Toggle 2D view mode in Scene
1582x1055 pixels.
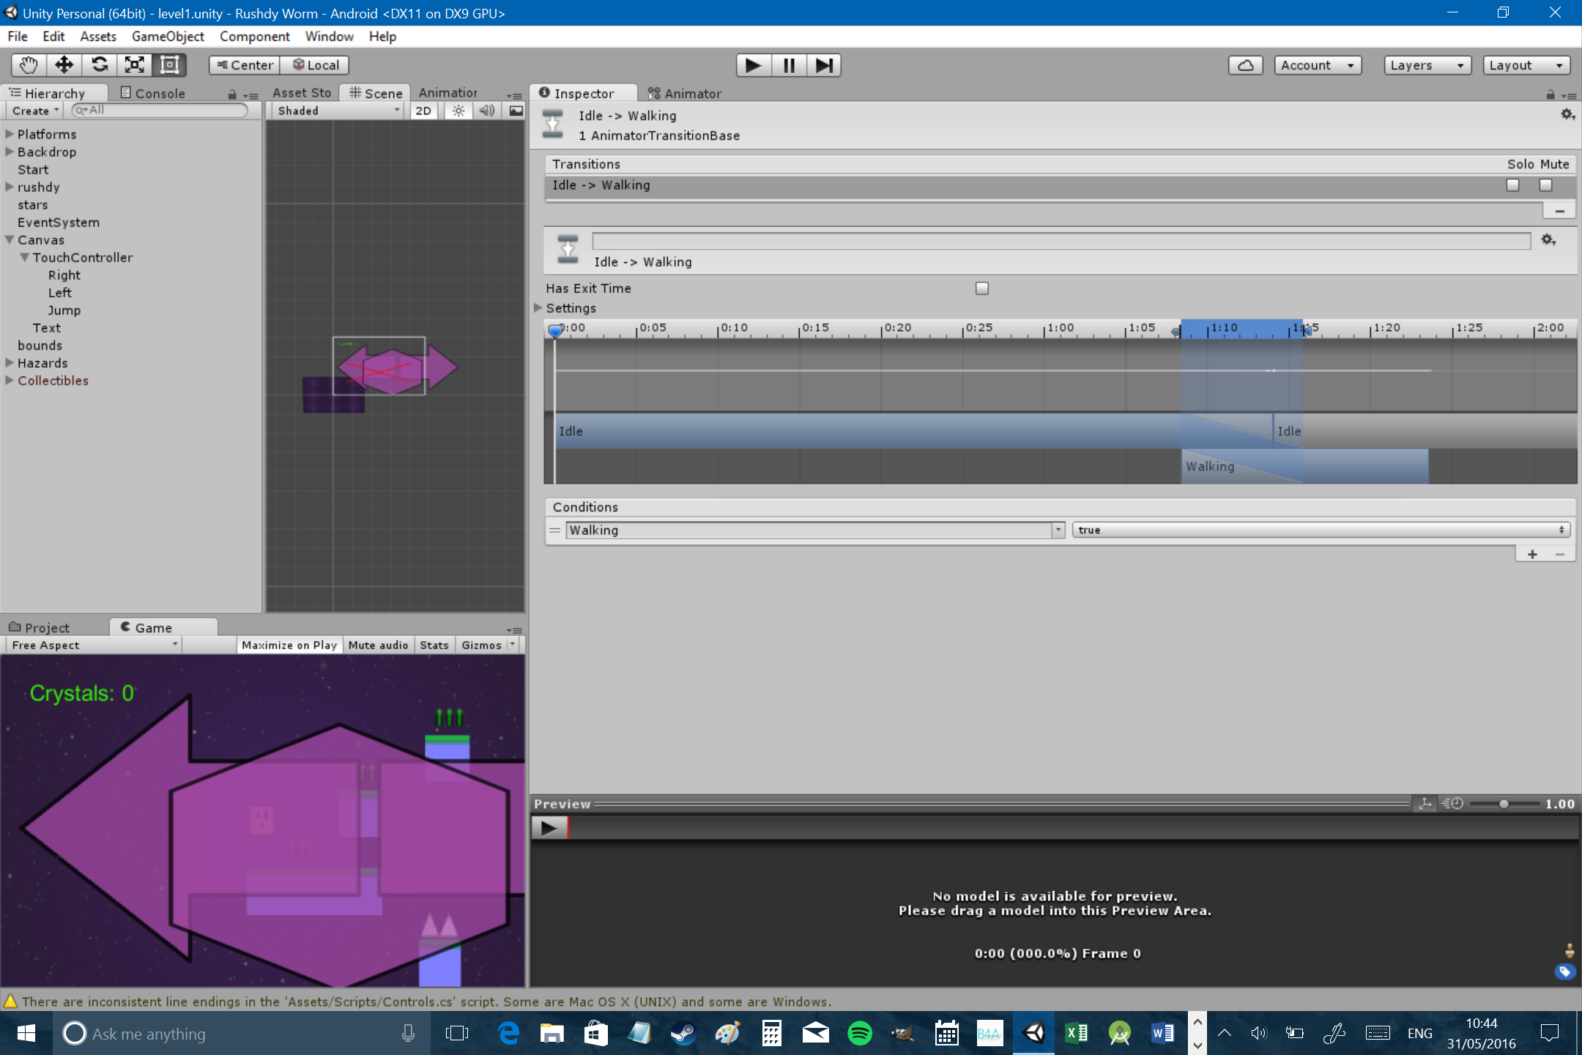click(423, 111)
